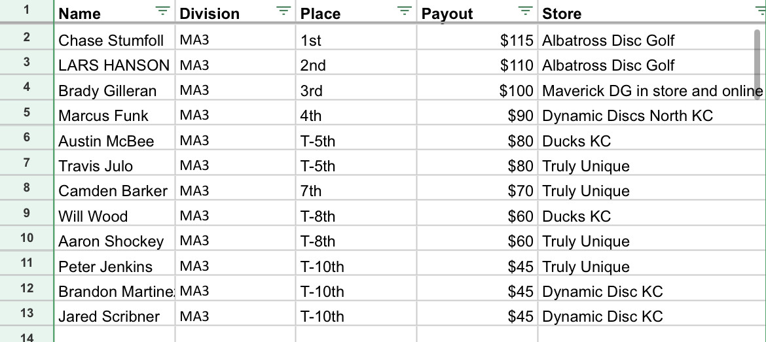Select row 1 header number
The width and height of the screenshot is (766, 342).
(26, 10)
